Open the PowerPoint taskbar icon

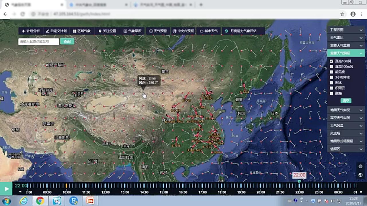[x=90, y=201]
